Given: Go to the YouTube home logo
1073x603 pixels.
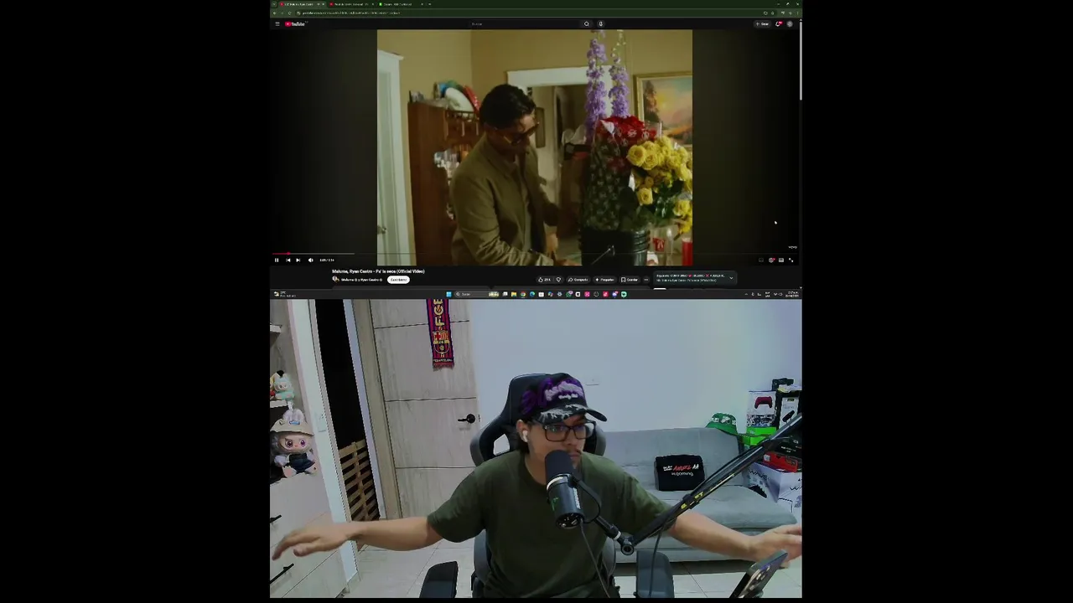Looking at the screenshot, I should coord(295,23).
